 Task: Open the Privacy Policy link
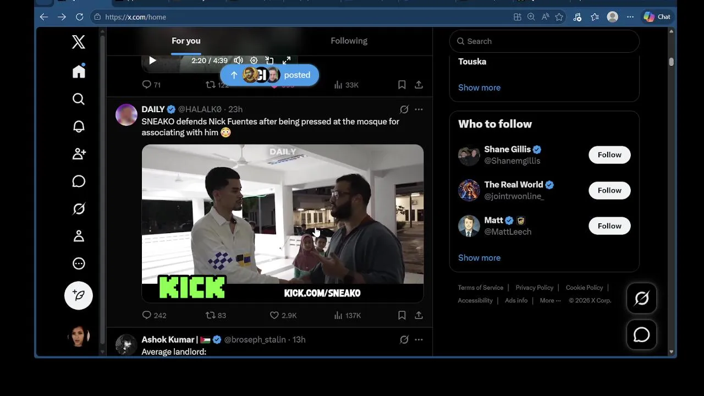535,288
